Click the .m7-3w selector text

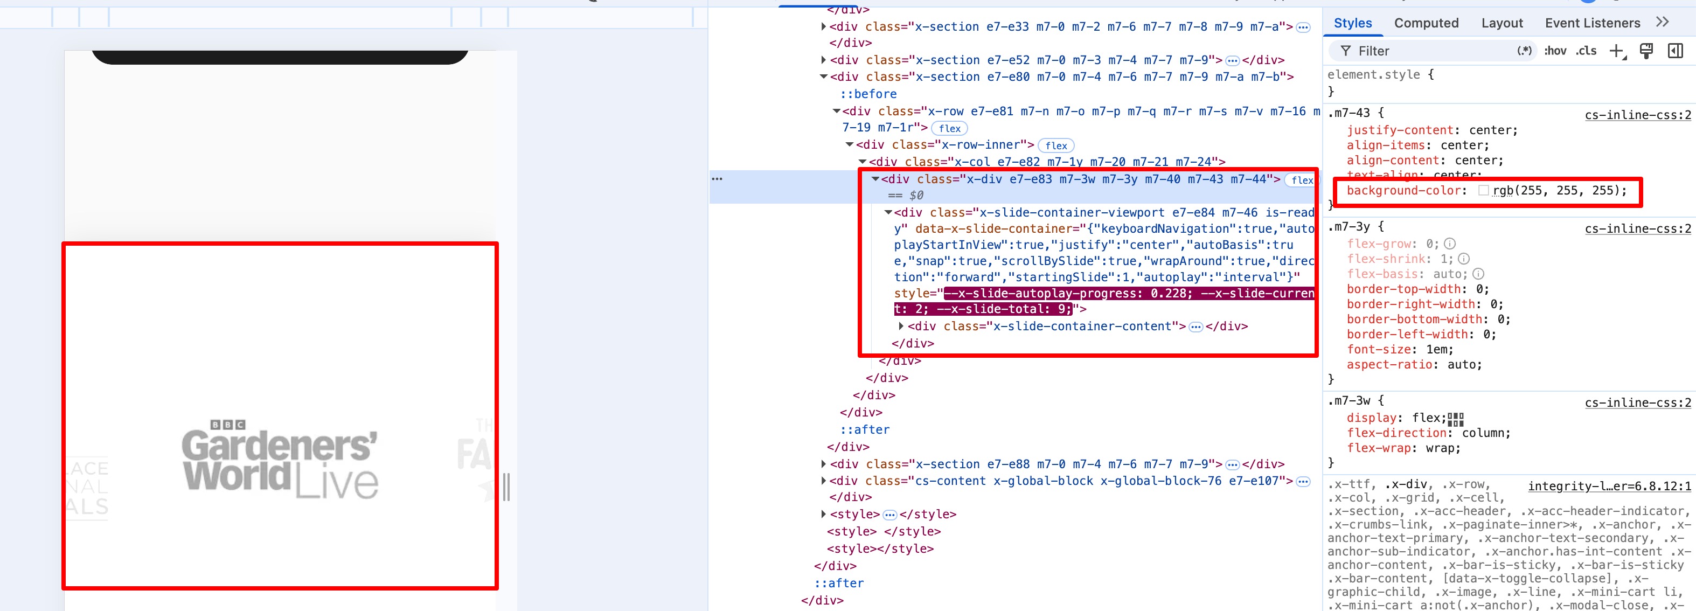(1349, 400)
